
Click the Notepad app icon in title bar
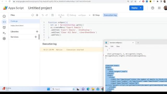tap(106, 43)
